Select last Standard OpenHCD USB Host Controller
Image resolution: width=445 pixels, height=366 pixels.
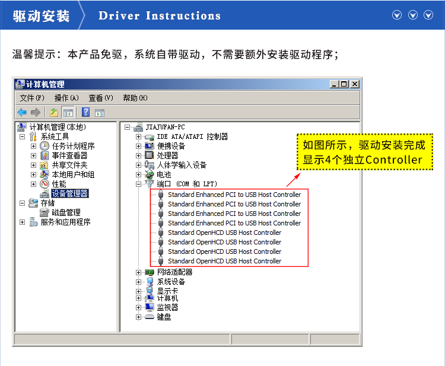click(x=224, y=261)
